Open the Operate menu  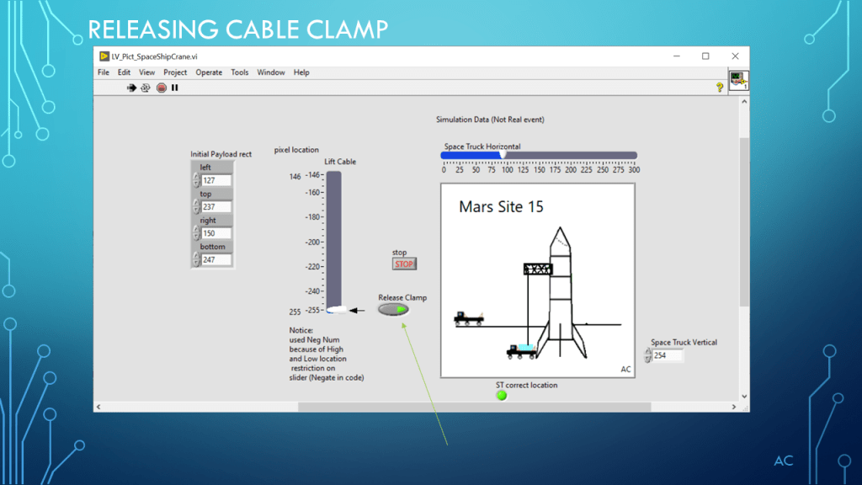pos(209,72)
